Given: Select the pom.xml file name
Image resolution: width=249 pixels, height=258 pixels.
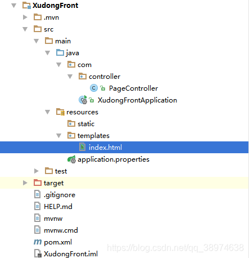Looking at the screenshot, I should tap(58, 242).
